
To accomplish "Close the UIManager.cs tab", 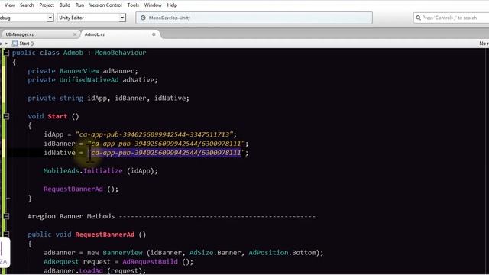I will [x=75, y=34].
